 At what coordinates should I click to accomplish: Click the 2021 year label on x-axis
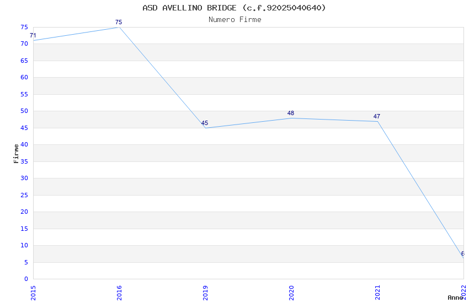tap(378, 293)
